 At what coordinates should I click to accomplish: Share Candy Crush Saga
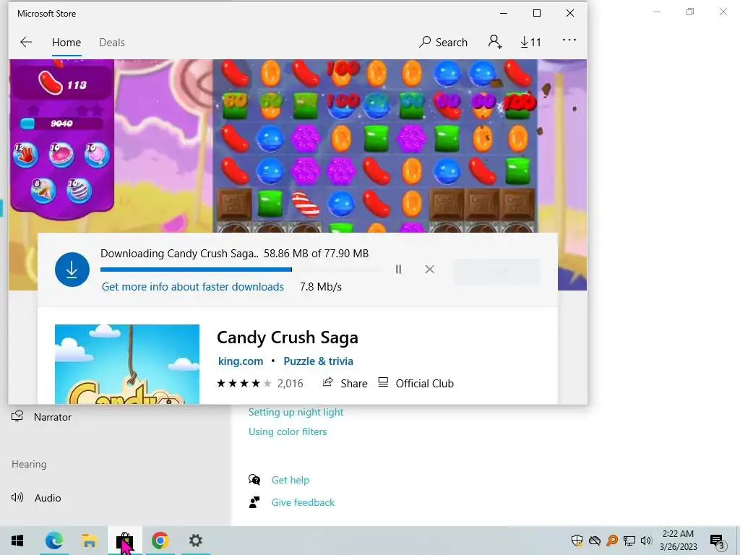345,383
